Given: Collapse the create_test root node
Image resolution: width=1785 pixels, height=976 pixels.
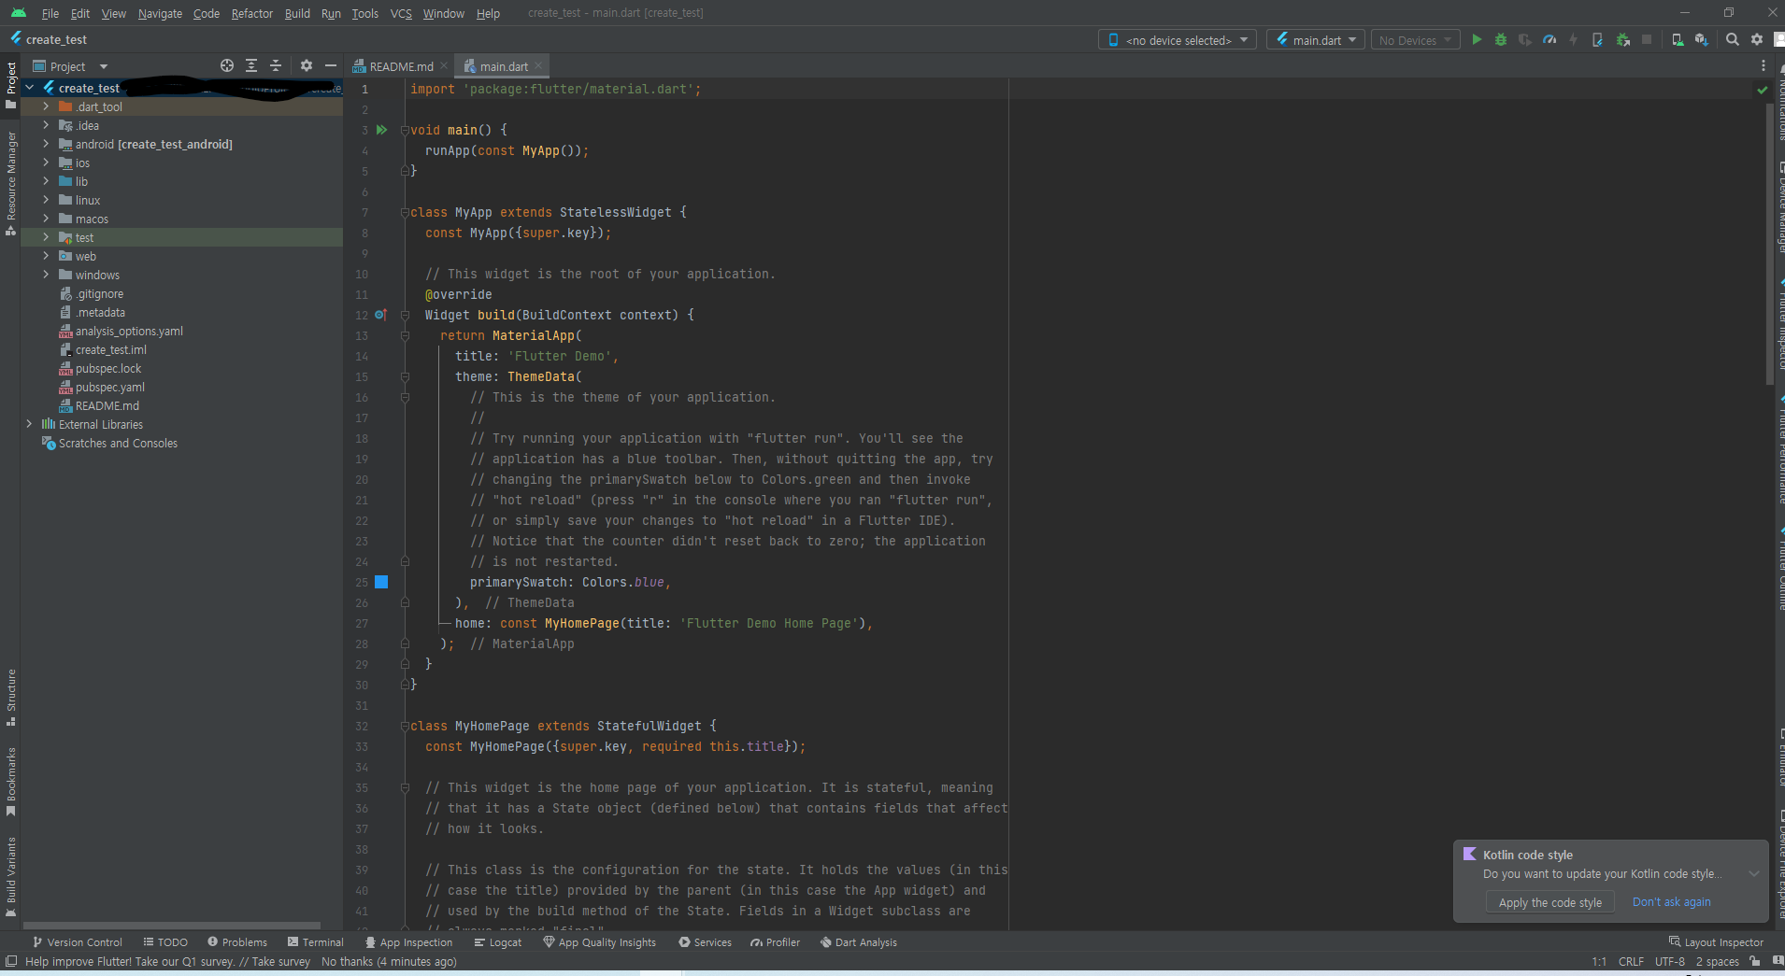Looking at the screenshot, I should (x=30, y=88).
